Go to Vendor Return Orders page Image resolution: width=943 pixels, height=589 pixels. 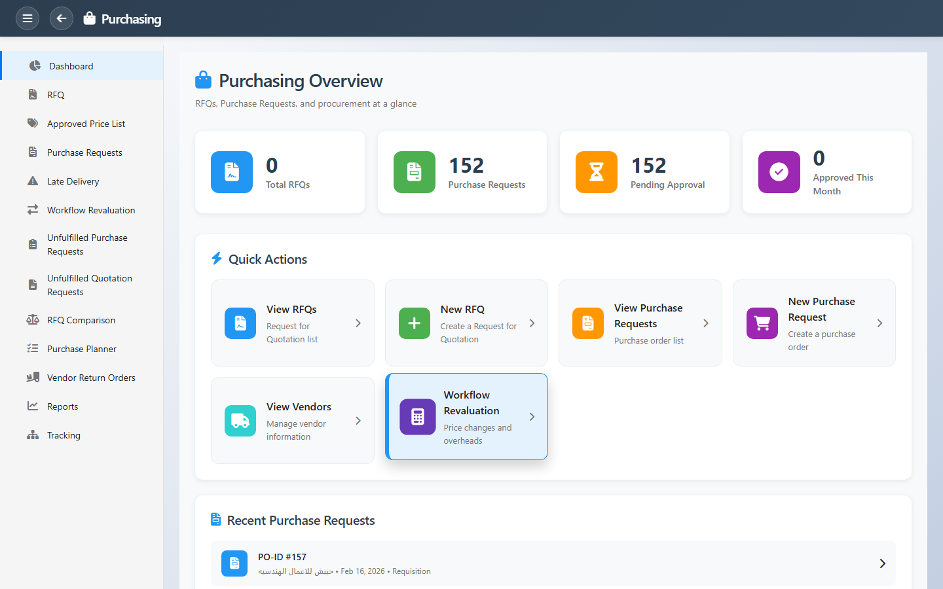[x=91, y=378]
